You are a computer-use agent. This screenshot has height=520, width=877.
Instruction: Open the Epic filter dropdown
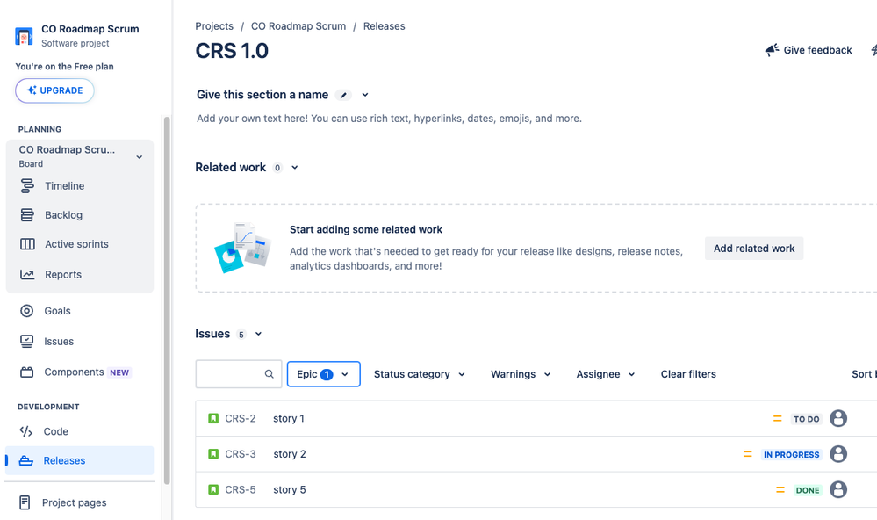point(323,374)
